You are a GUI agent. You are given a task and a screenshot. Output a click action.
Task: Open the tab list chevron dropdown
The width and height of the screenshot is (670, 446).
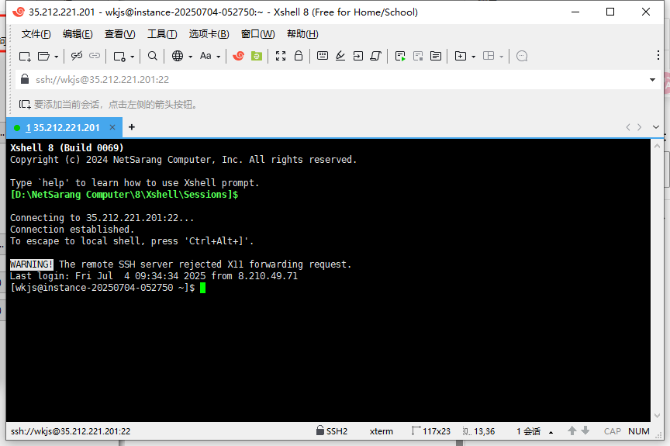(656, 127)
